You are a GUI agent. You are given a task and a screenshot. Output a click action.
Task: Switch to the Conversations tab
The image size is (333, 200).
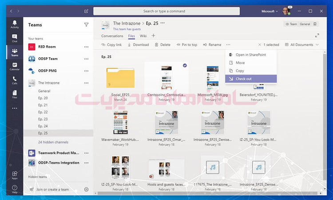pyautogui.click(x=112, y=36)
